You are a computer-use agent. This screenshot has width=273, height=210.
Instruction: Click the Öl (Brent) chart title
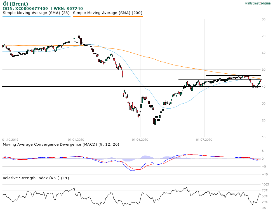point(15,4)
